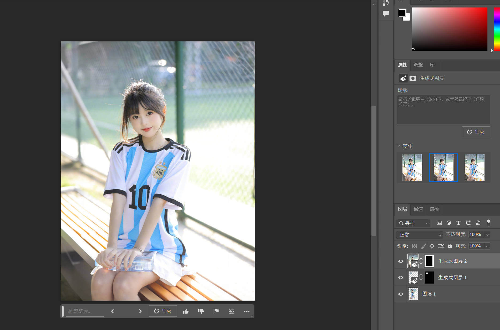Click the lock all layer icon
The image size is (500, 330).
tap(450, 246)
